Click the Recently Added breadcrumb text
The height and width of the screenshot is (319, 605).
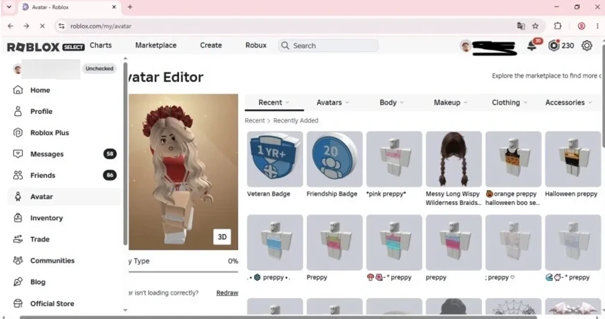point(296,121)
